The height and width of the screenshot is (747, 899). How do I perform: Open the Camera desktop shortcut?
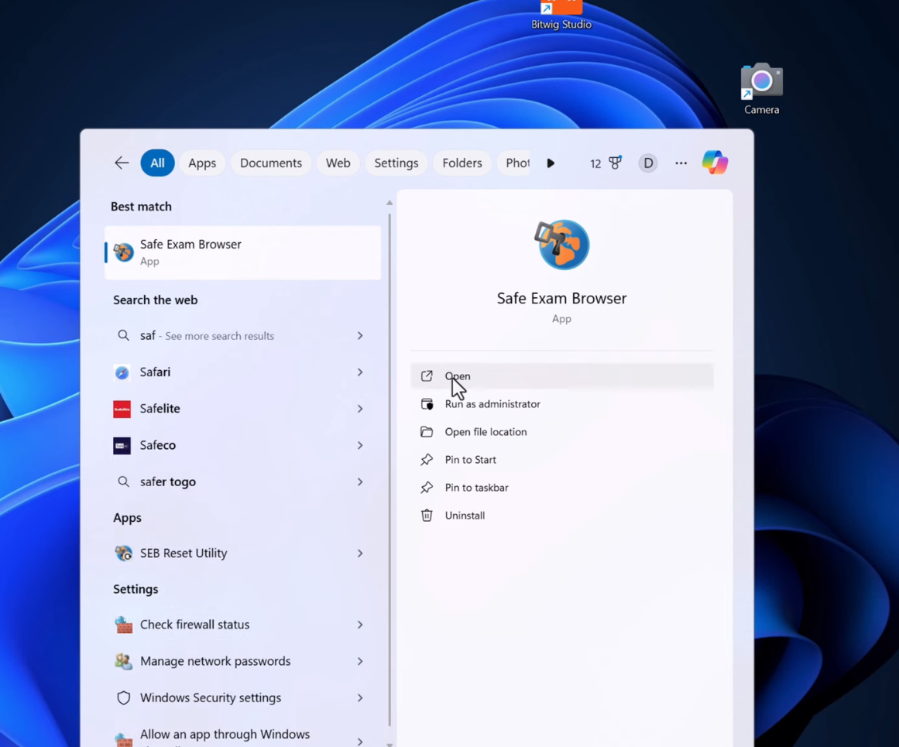click(x=761, y=89)
